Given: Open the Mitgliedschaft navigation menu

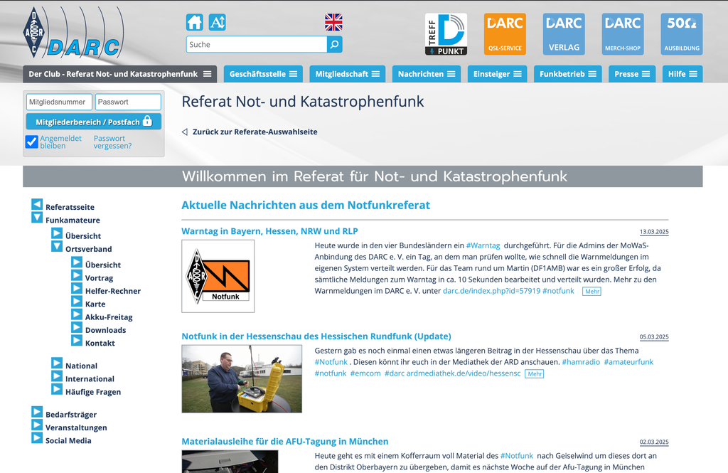Looking at the screenshot, I should click(x=348, y=74).
